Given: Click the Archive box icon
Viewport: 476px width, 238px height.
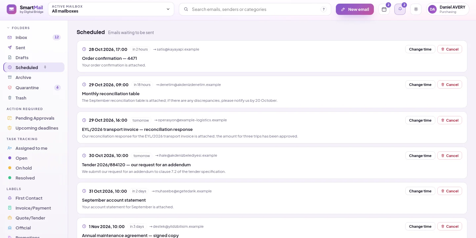Looking at the screenshot, I should pos(10,77).
